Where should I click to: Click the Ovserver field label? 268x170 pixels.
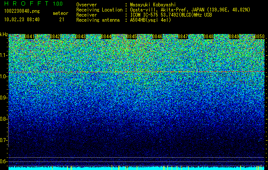pyautogui.click(x=86, y=5)
